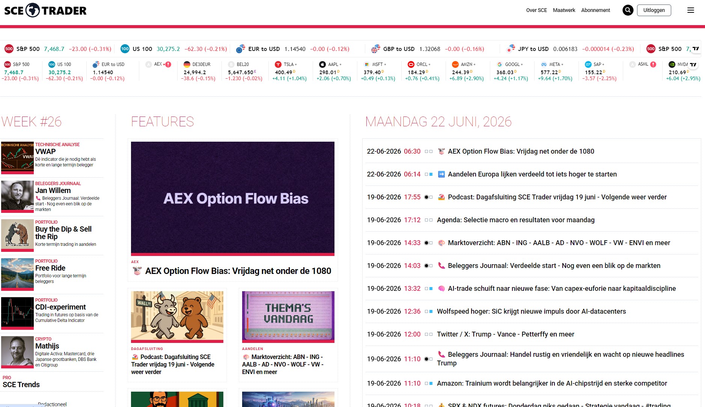This screenshot has width=705, height=407.
Task: Open the Twitter / X: Trump headline
Action: (506, 334)
